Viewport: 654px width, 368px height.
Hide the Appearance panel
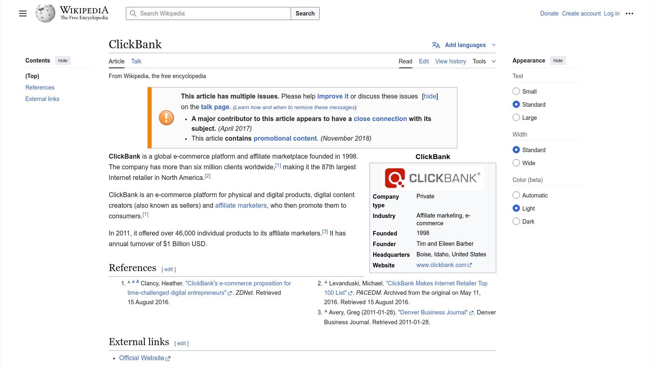(558, 61)
